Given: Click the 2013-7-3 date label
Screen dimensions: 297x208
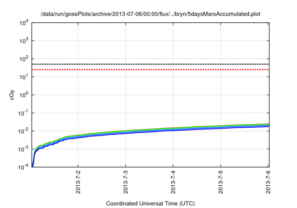Looking at the screenshot, I should (x=126, y=182).
